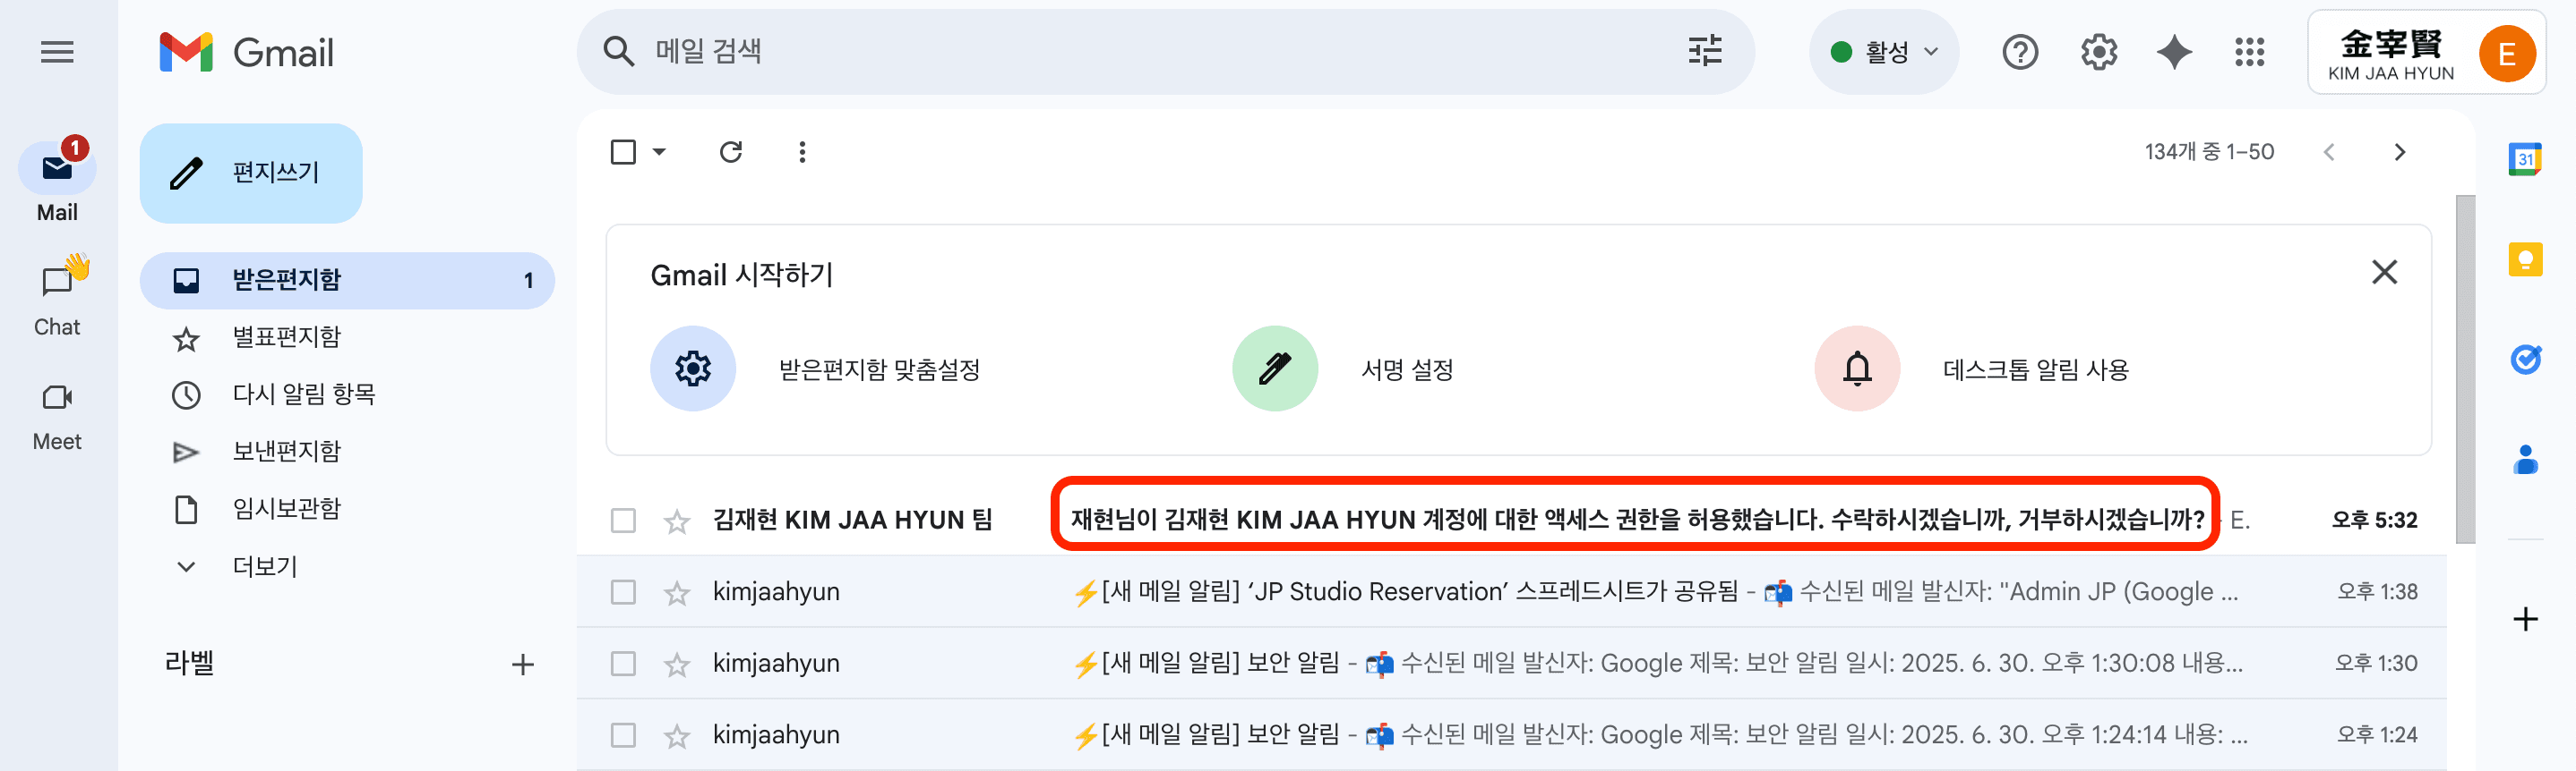
Task: Open the 활성 status dropdown
Action: point(1884,52)
